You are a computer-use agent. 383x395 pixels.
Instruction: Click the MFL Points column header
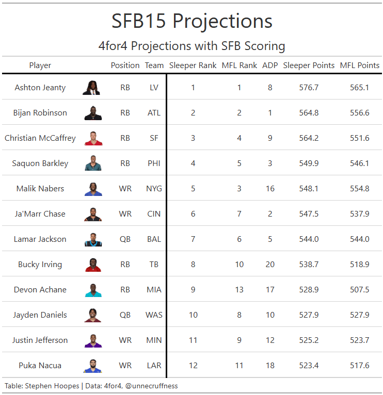pos(359,65)
